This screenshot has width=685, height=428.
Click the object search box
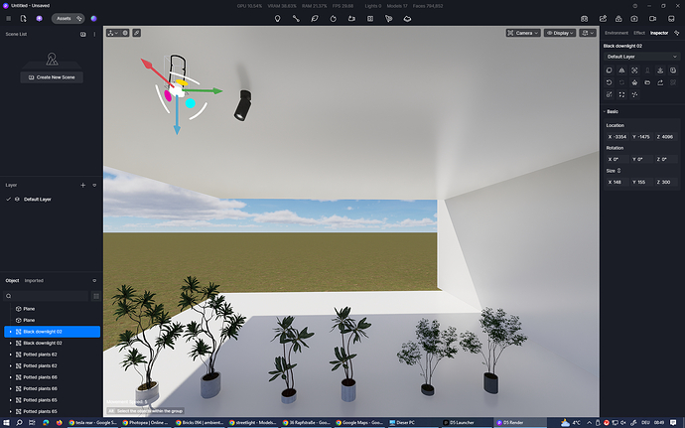pyautogui.click(x=48, y=296)
